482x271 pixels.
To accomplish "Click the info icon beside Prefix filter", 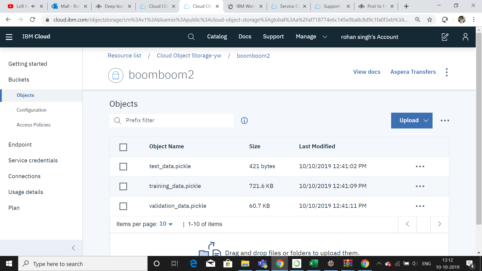I will tap(244, 121).
